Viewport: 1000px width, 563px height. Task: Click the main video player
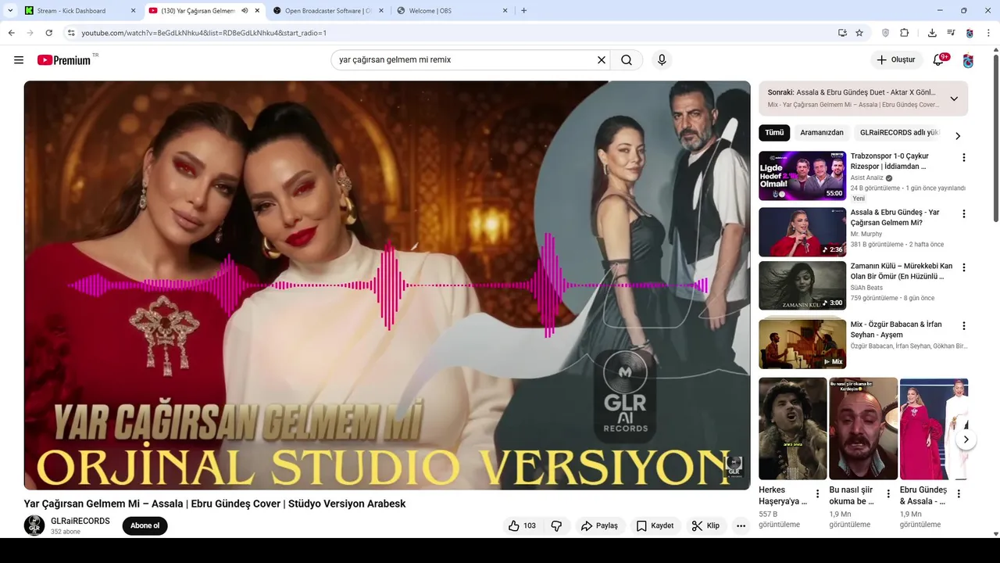pyautogui.click(x=387, y=285)
